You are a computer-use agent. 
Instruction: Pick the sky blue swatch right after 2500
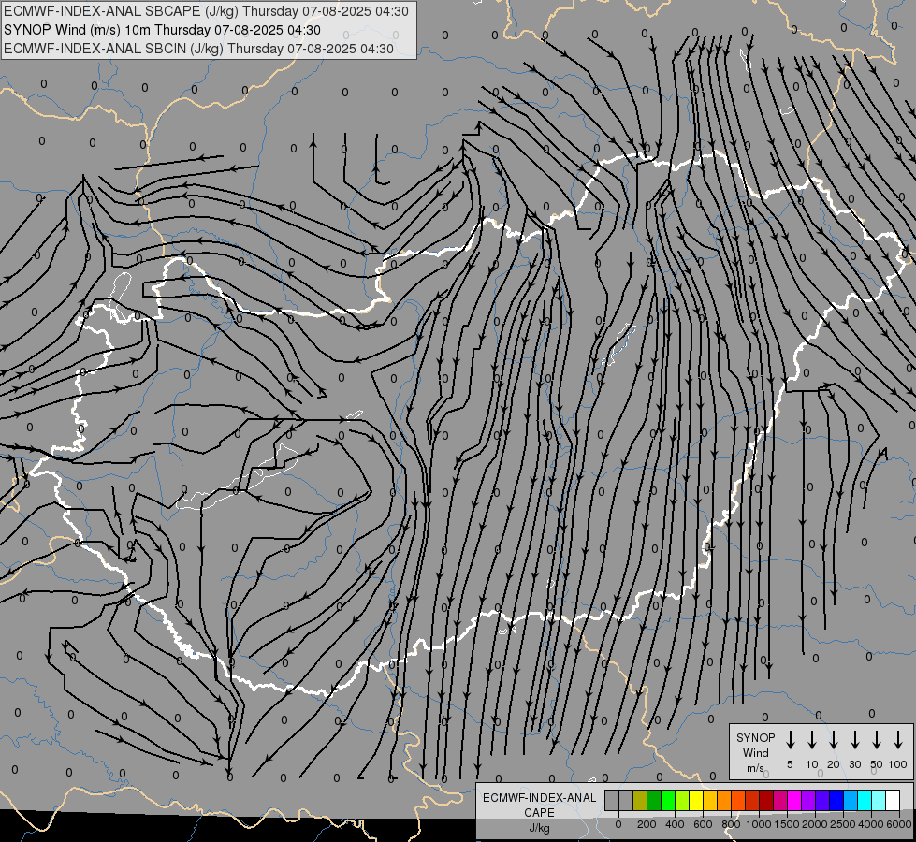point(850,800)
